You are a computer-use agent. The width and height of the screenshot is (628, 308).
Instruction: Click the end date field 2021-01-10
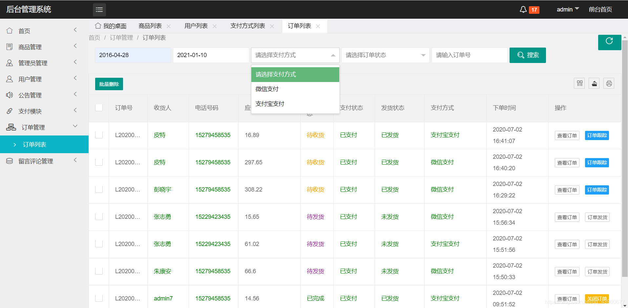(211, 55)
